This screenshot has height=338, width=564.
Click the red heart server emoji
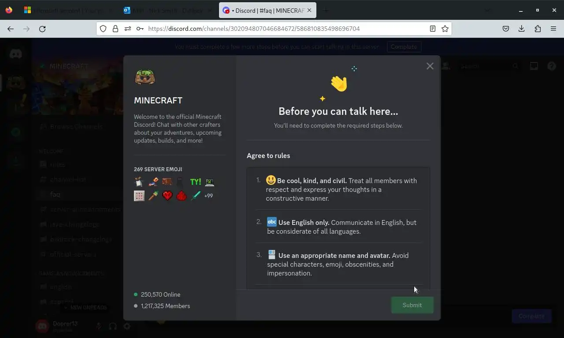(167, 196)
